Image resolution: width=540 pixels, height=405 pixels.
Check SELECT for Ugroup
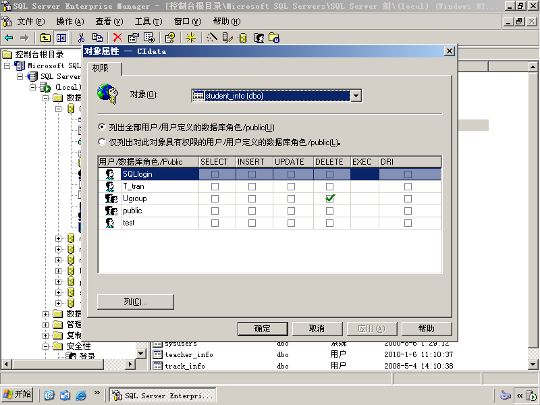coord(215,198)
